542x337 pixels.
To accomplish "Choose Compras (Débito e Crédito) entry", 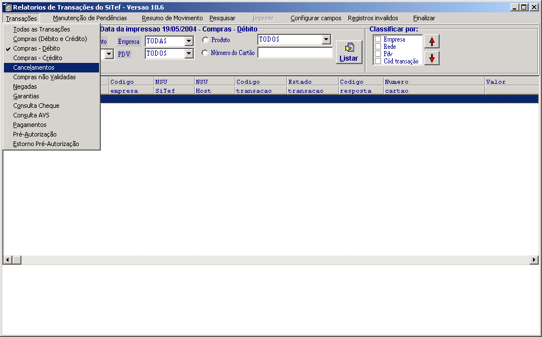I will [52, 39].
